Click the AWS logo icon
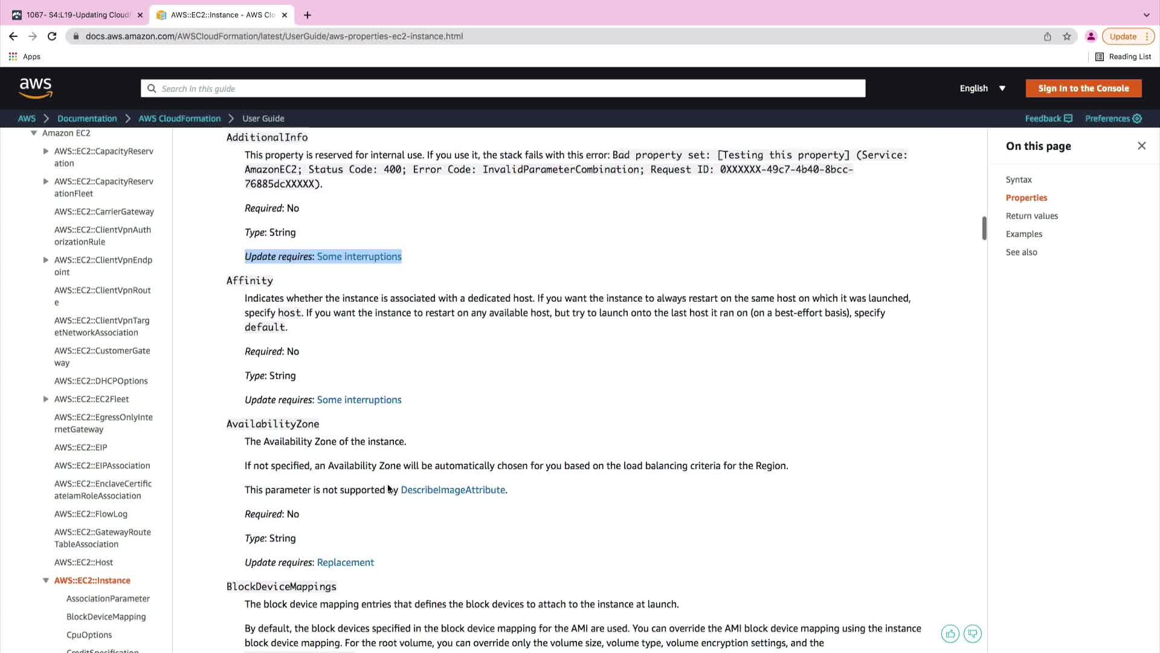1160x653 pixels. pyautogui.click(x=36, y=88)
